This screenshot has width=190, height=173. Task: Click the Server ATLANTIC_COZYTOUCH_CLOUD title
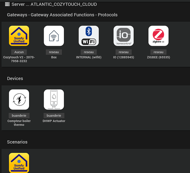(x=54, y=4)
